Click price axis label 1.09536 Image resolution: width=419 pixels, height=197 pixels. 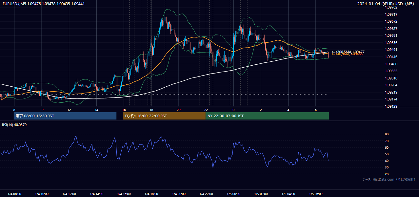click(x=391, y=43)
